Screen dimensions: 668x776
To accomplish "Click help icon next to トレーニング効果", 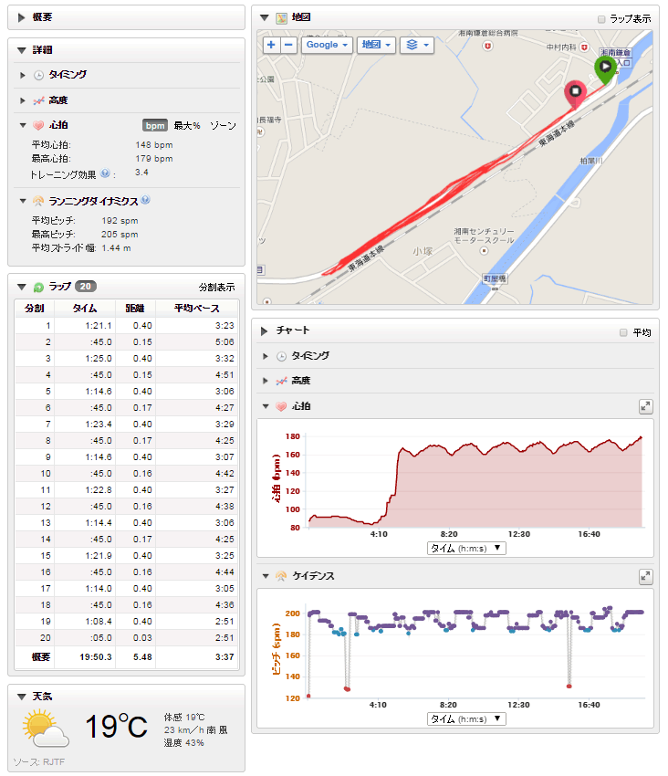I will point(106,173).
